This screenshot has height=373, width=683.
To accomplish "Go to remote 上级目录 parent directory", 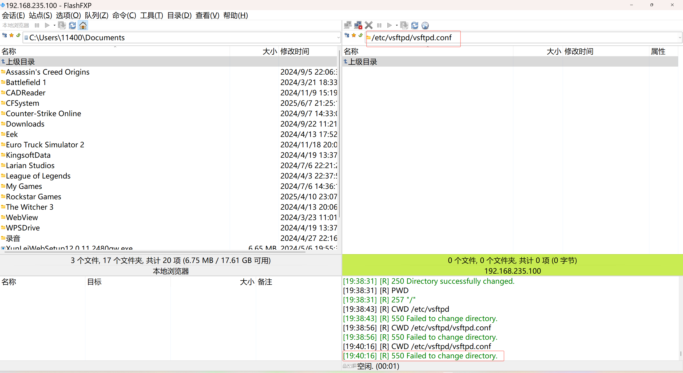I will [x=362, y=62].
